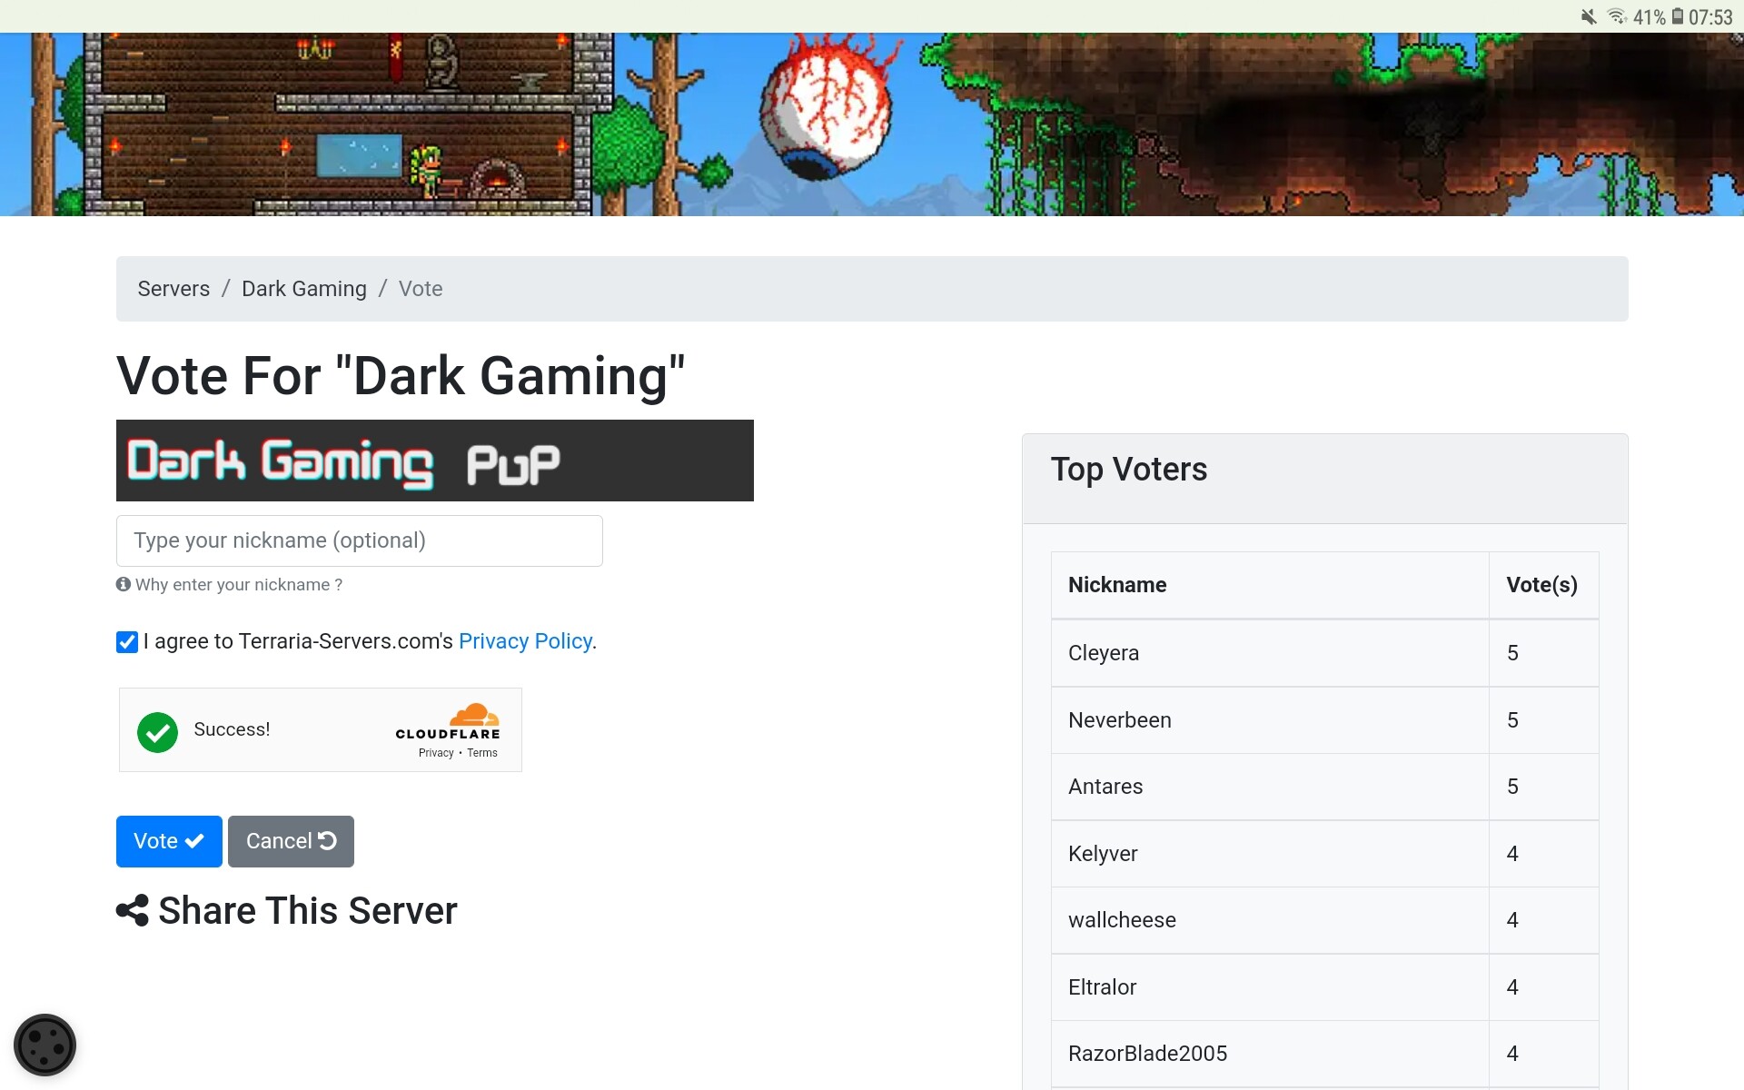Screen dimensions: 1744x1090
Task: Click the share icon beside Share This Server
Action: click(x=133, y=910)
